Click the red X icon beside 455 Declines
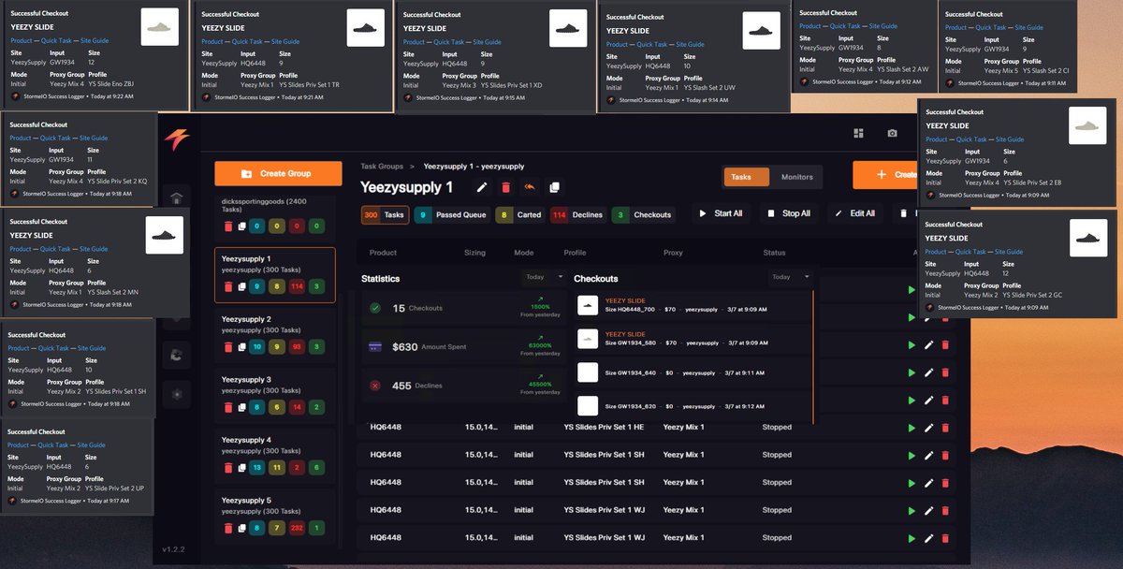Screen dimensions: 1123x569 (375, 386)
